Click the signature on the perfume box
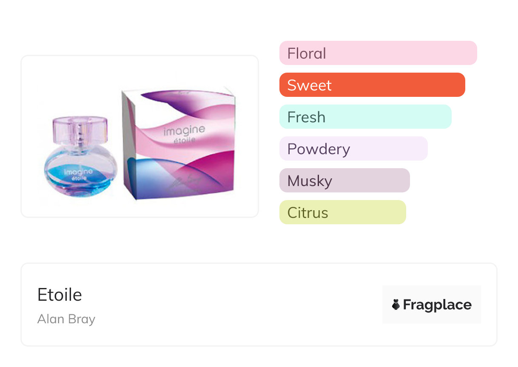 click(184, 182)
